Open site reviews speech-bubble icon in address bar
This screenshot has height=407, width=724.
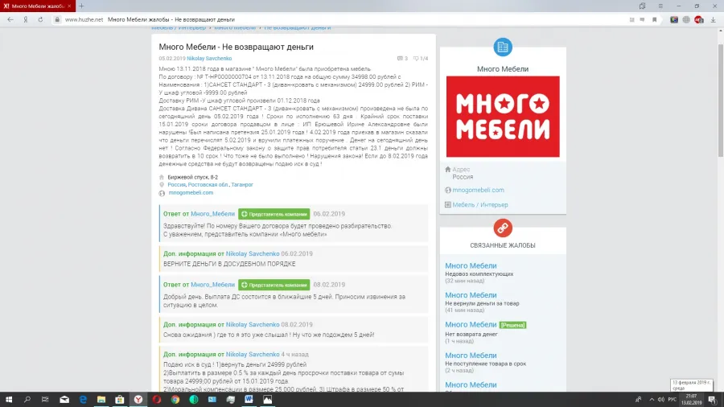tap(642, 19)
